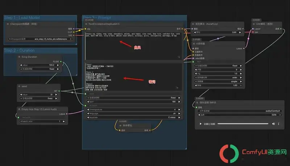Collapse the Song Duration node with its dot
Viewport: 290px width, 166px height.
pos(19,57)
